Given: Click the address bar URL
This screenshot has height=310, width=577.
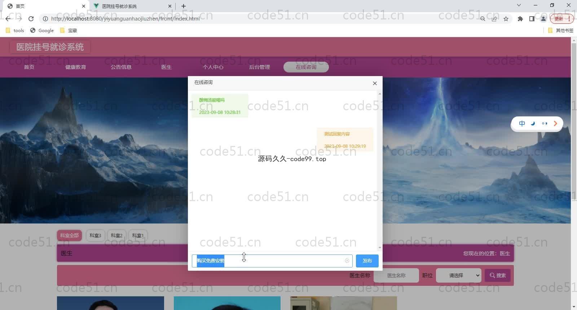Looking at the screenshot, I should [x=125, y=19].
